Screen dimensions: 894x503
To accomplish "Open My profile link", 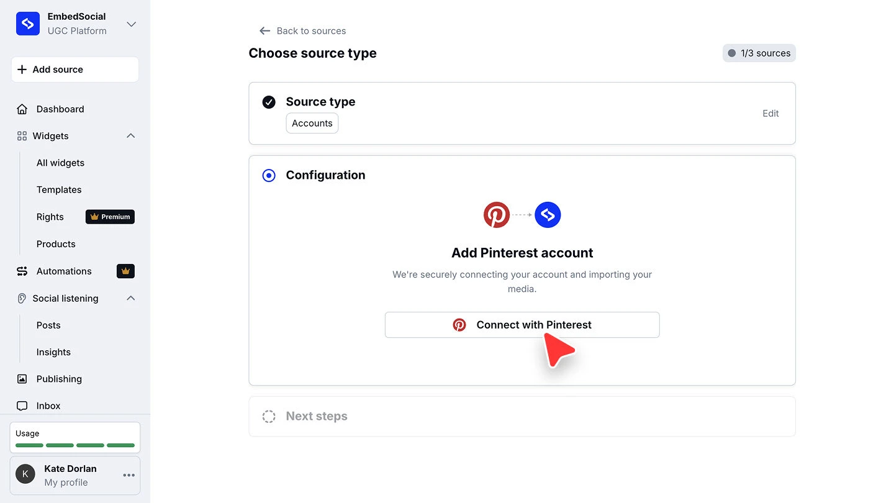I will click(x=66, y=483).
